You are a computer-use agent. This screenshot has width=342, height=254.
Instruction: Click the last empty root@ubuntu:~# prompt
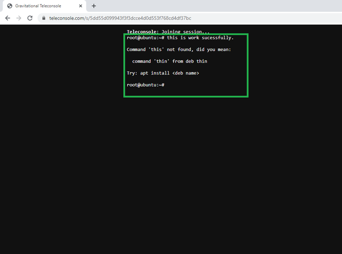point(146,85)
